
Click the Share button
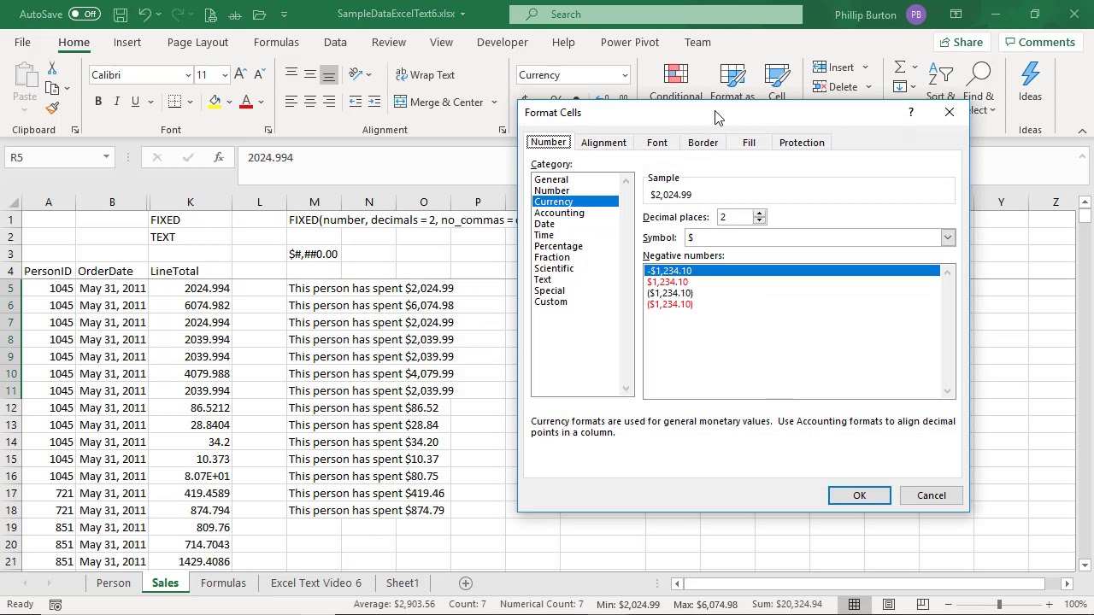(961, 42)
